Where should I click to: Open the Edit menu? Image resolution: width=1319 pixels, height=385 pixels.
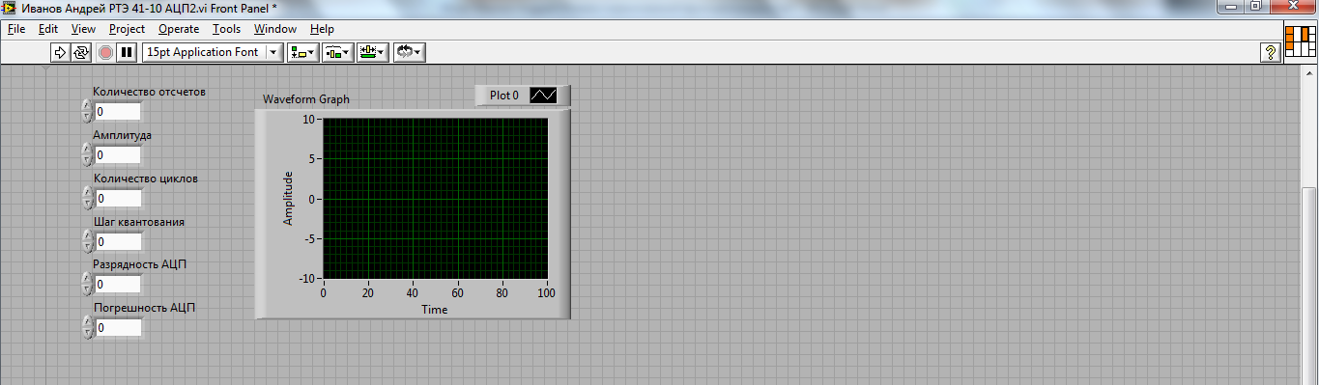(48, 29)
